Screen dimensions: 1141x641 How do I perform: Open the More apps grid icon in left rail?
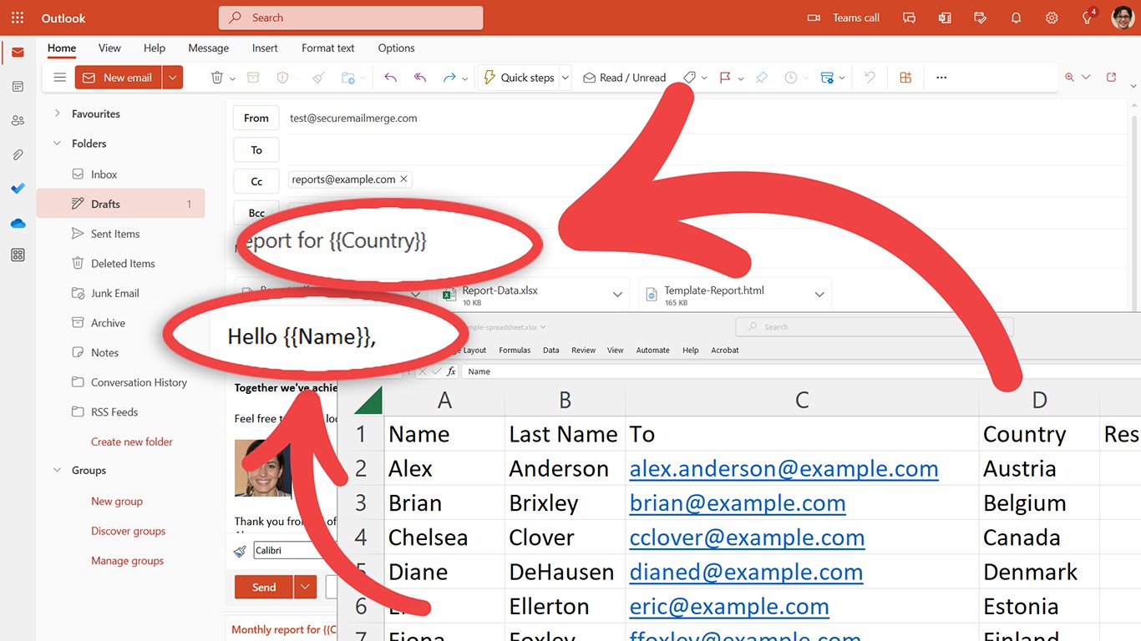18,255
